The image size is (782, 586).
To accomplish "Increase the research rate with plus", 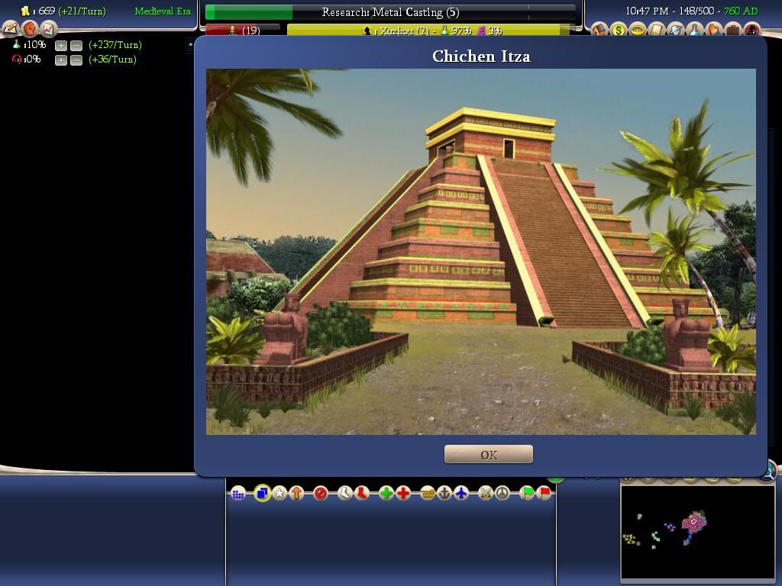I will pyautogui.click(x=61, y=46).
